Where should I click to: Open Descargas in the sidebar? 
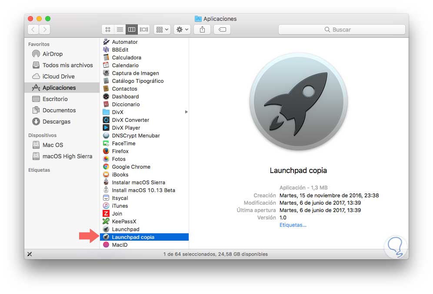click(x=62, y=121)
